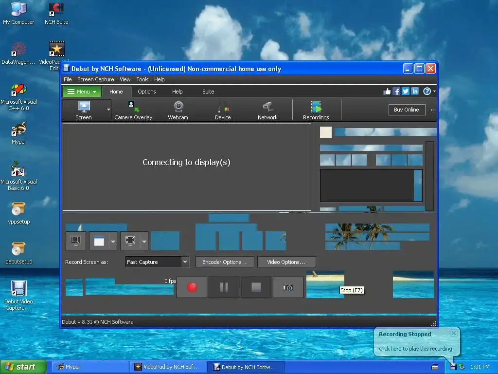Select entire desktop capture mode button
The height and width of the screenshot is (374, 498).
point(75,241)
